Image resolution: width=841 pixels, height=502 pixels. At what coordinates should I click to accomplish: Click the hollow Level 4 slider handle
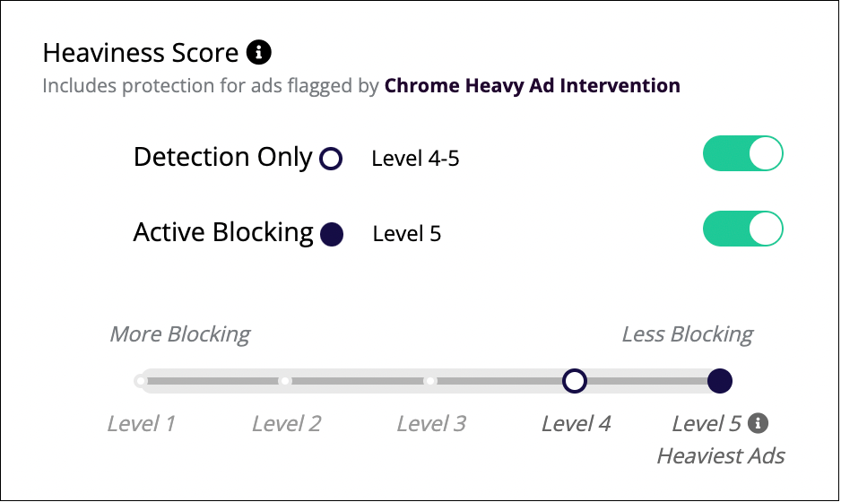point(575,381)
